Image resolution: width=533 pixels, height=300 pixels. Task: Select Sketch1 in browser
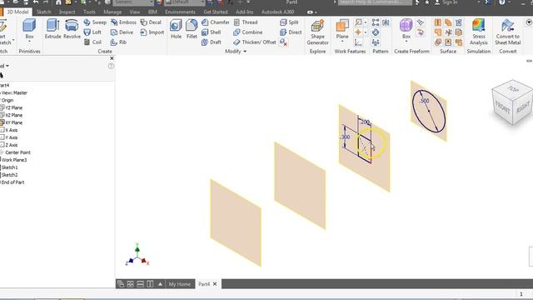[9, 167]
